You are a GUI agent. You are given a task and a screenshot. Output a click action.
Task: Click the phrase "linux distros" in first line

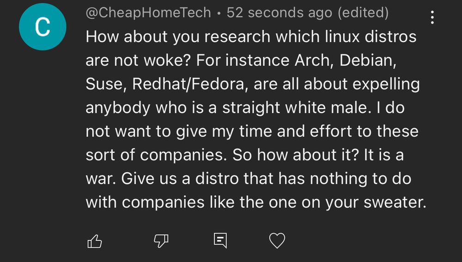[371, 37]
